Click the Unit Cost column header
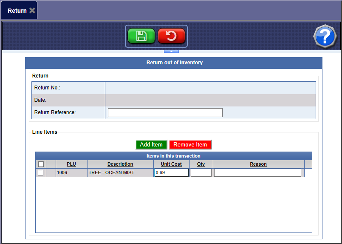This screenshot has width=342, height=244. click(x=171, y=164)
